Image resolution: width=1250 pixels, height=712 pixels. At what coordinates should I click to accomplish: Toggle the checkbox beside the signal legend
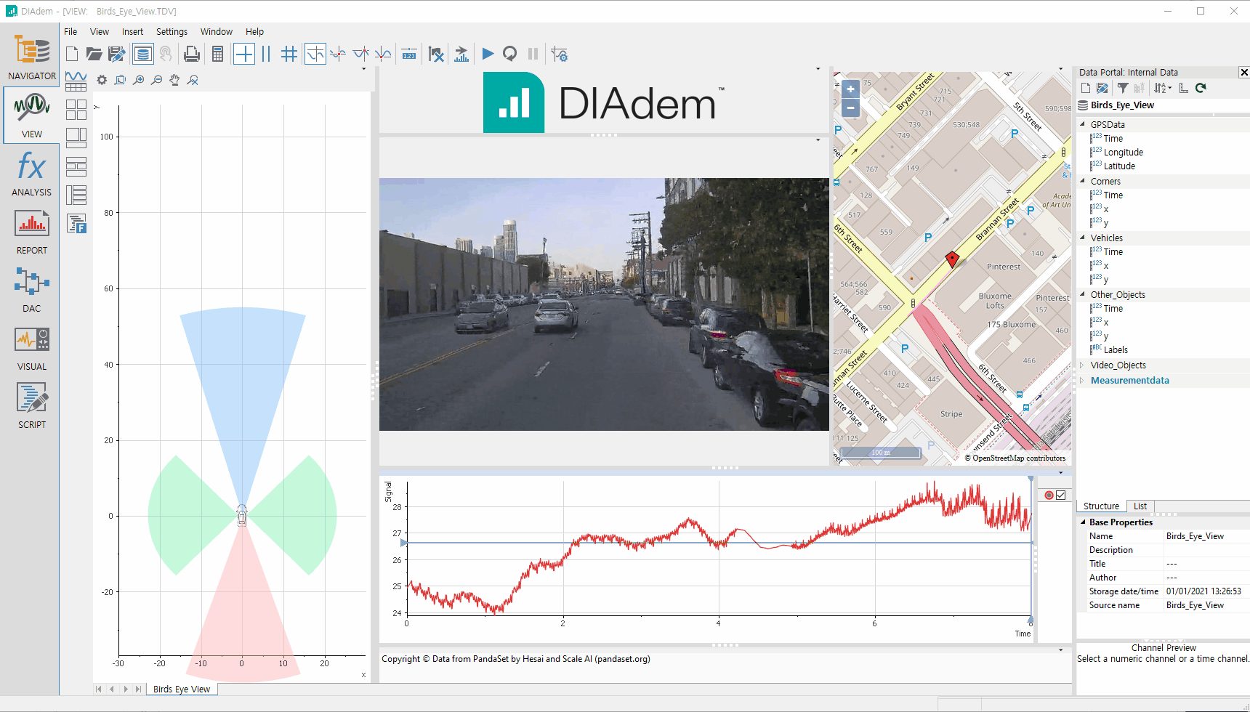(x=1061, y=495)
